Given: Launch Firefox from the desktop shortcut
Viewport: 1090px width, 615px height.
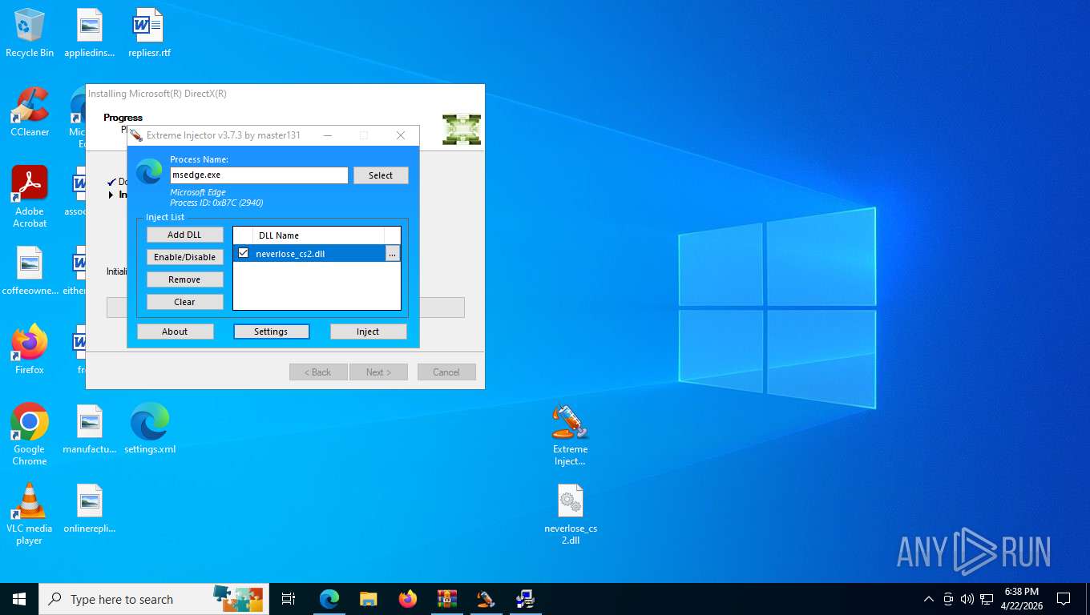Looking at the screenshot, I should click(30, 350).
